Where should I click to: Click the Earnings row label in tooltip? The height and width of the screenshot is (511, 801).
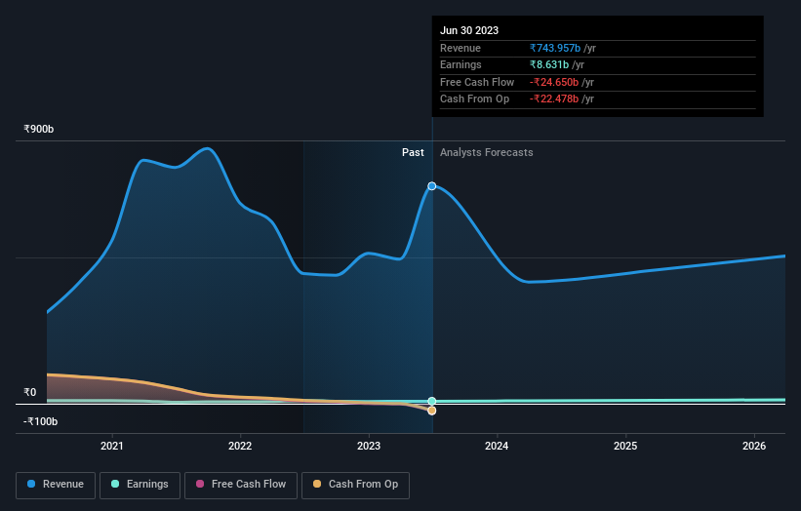(x=461, y=64)
